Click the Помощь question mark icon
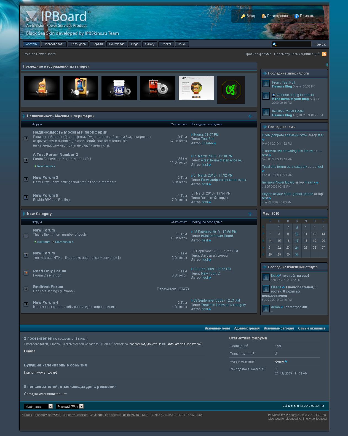Viewport: 348px width, 436px height. coord(297,16)
